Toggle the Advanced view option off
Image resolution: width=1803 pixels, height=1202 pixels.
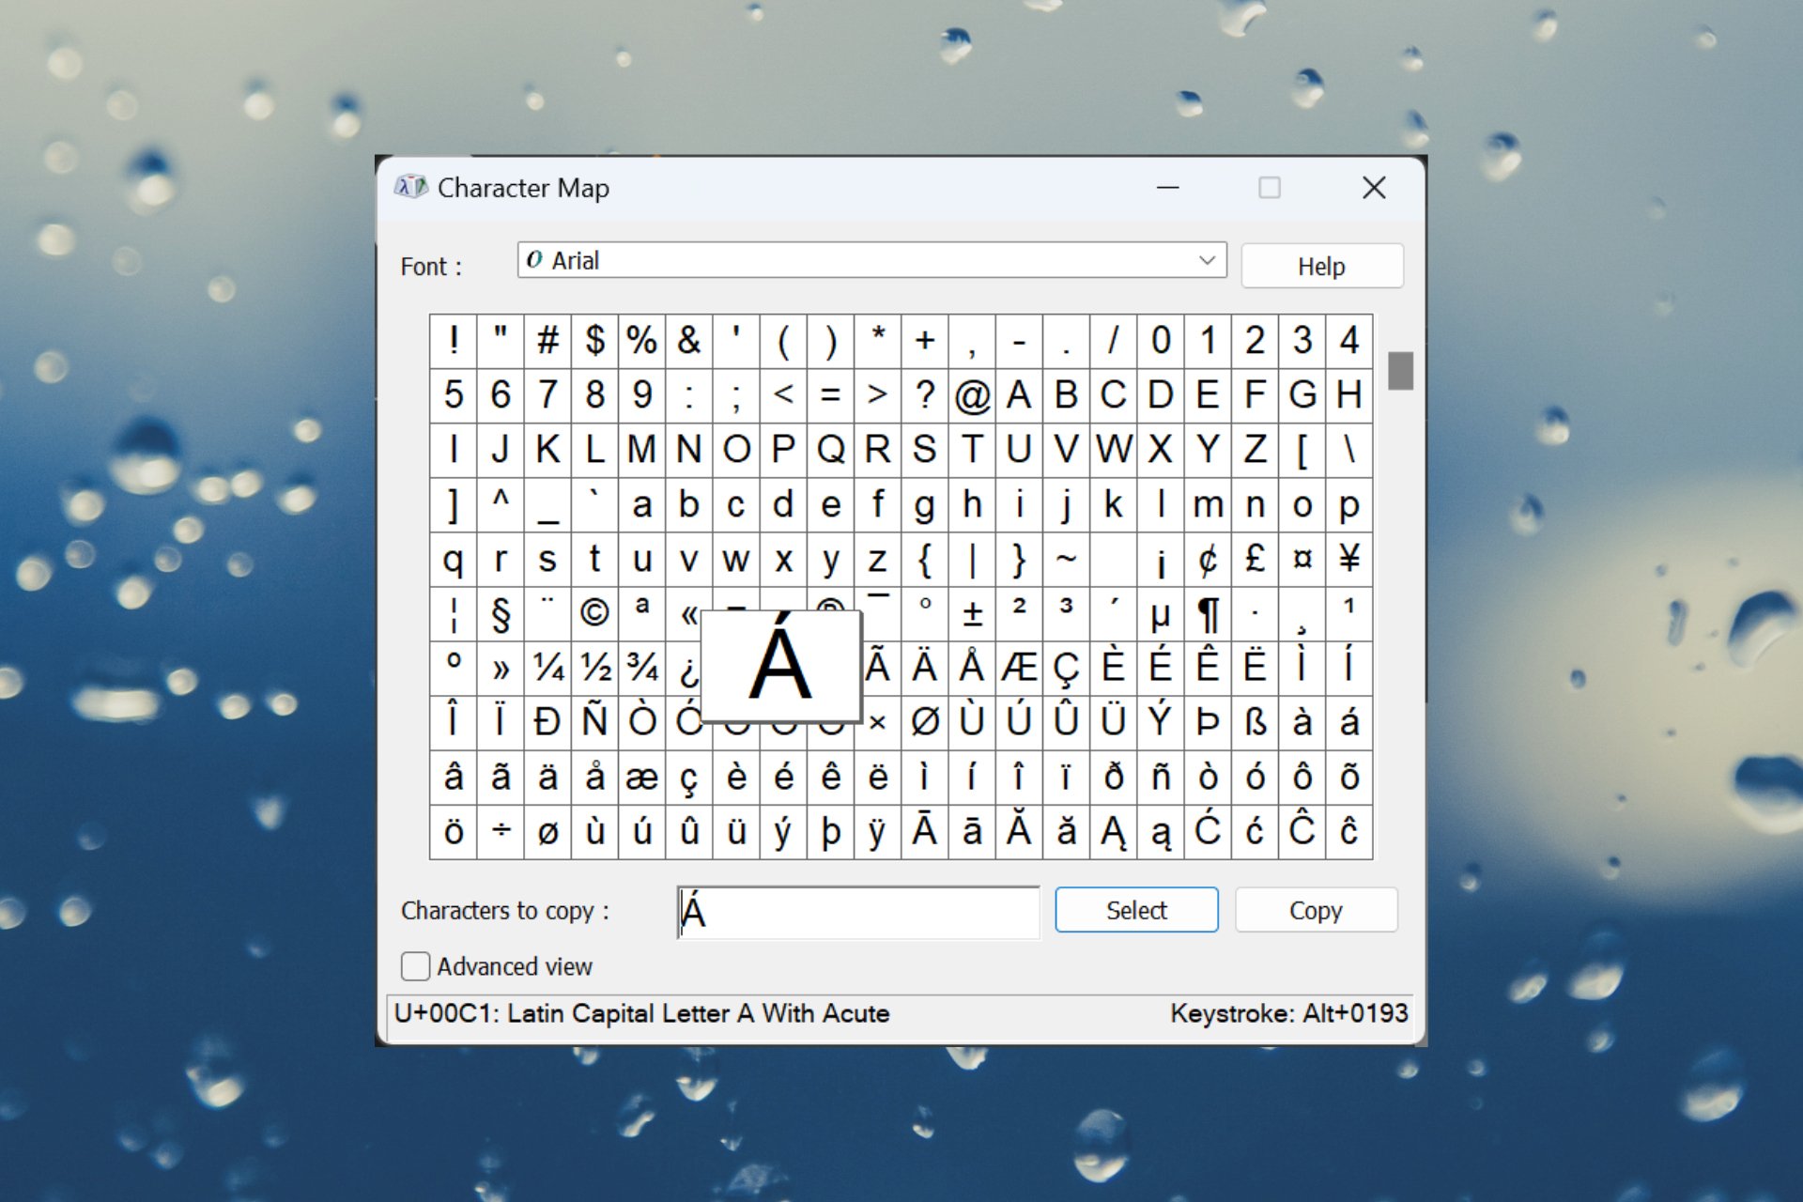(x=419, y=964)
